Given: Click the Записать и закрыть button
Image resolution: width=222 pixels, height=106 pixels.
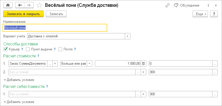Looking at the screenshot, I should coord(23,14).
